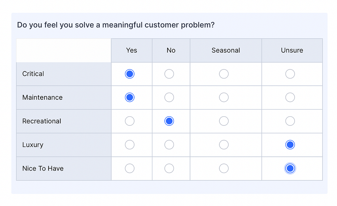Select Yes for Nice To Have row

130,168
